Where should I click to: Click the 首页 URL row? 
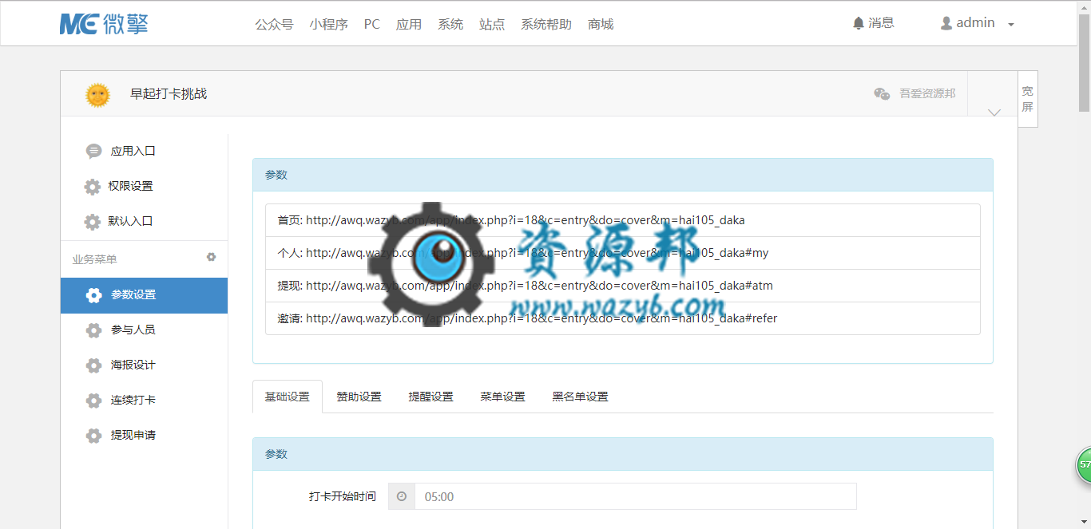623,220
